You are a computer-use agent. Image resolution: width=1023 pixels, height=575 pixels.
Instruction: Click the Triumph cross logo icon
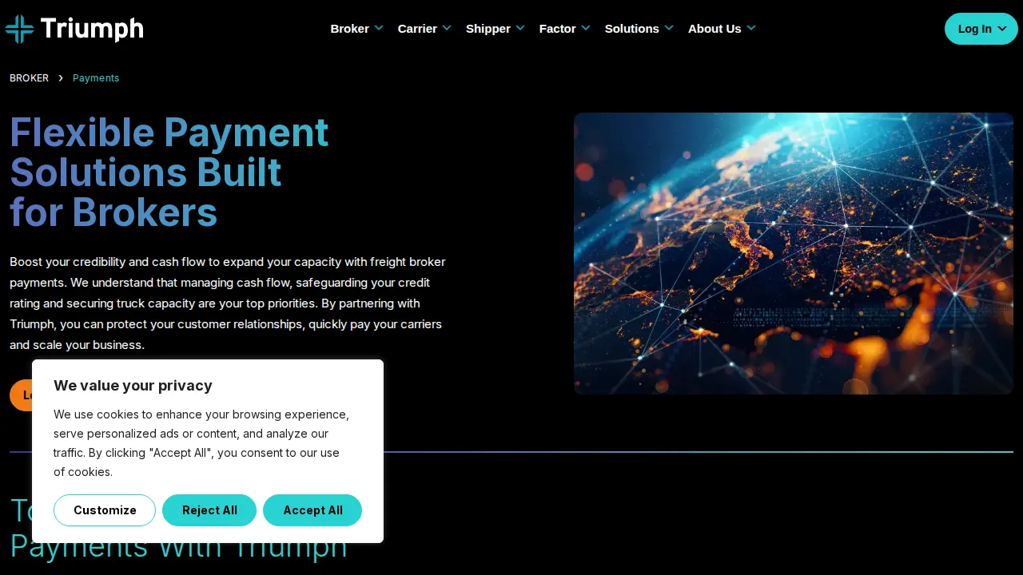tap(19, 29)
